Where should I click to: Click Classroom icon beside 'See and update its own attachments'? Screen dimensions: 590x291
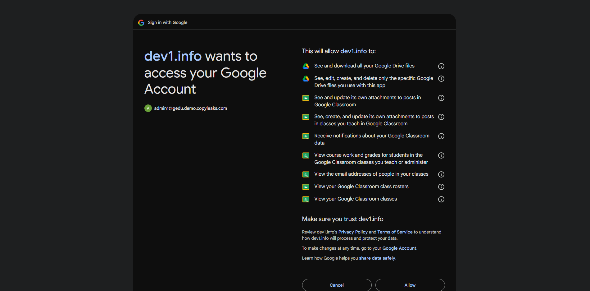click(x=306, y=98)
